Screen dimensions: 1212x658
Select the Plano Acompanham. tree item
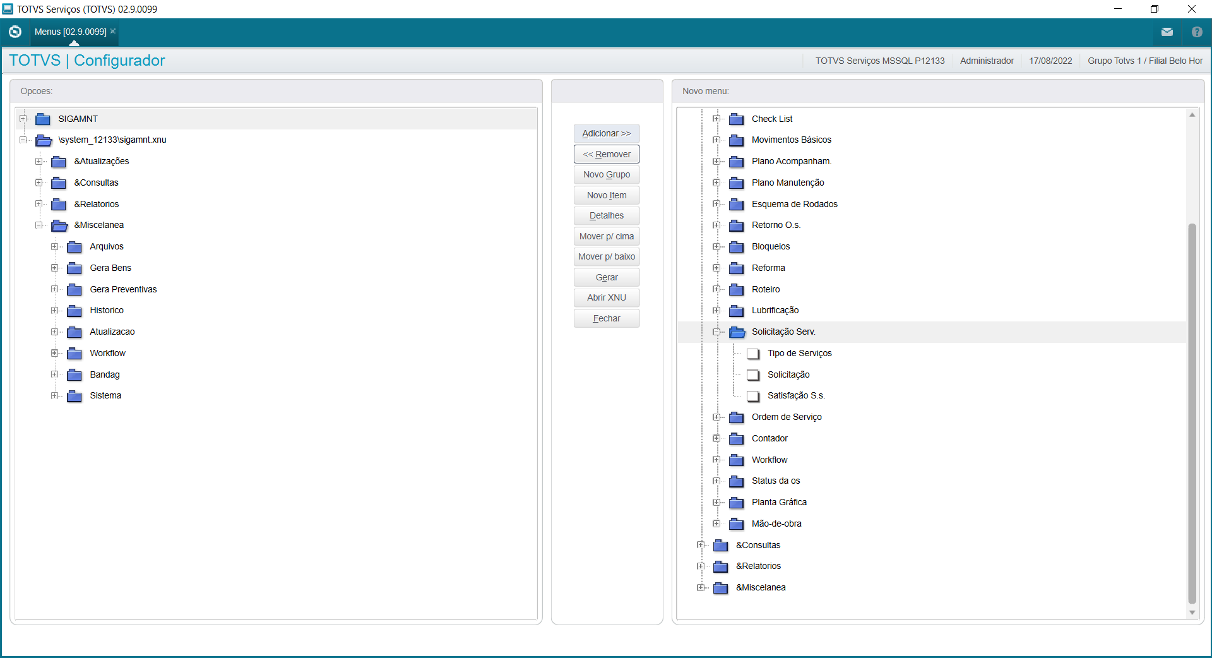pyautogui.click(x=792, y=161)
